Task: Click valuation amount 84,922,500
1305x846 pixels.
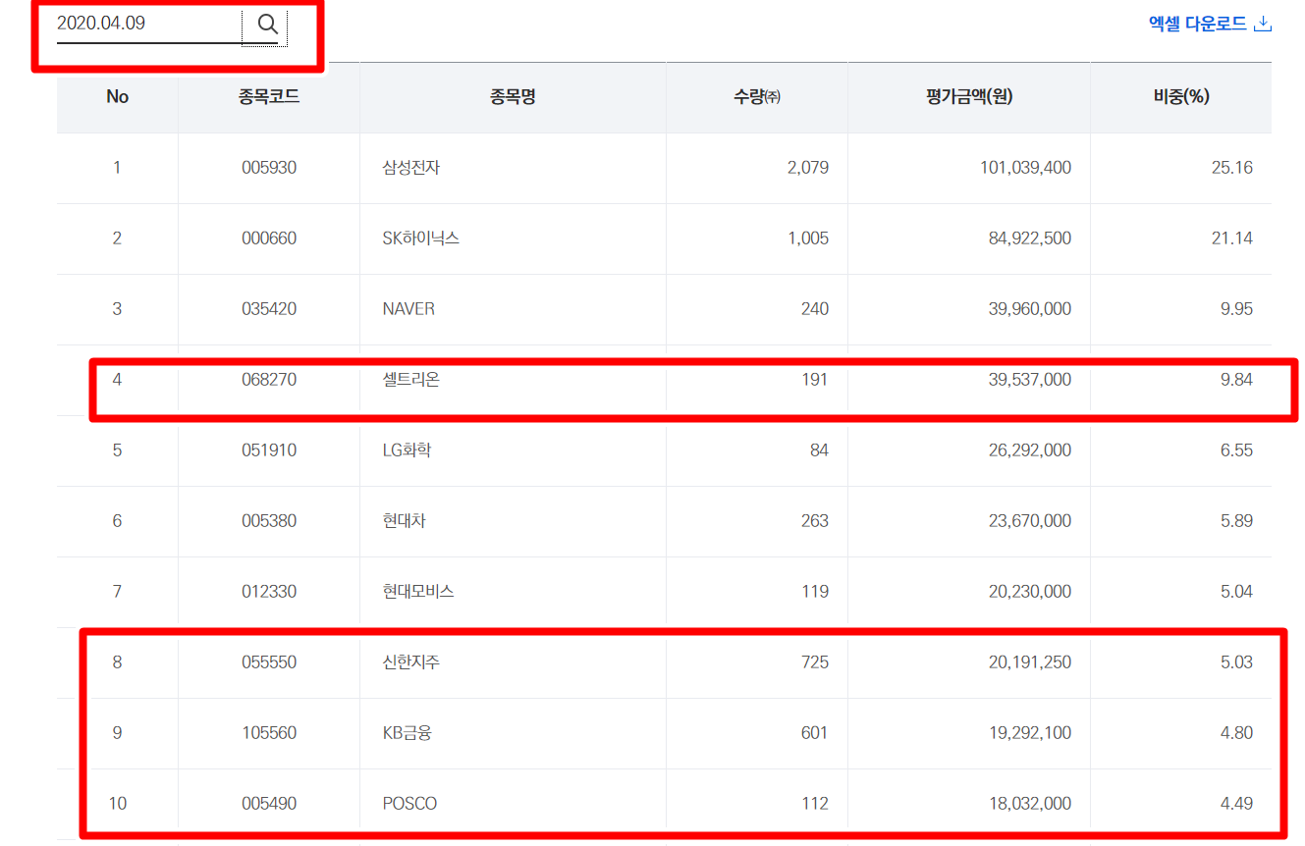Action: point(1030,238)
